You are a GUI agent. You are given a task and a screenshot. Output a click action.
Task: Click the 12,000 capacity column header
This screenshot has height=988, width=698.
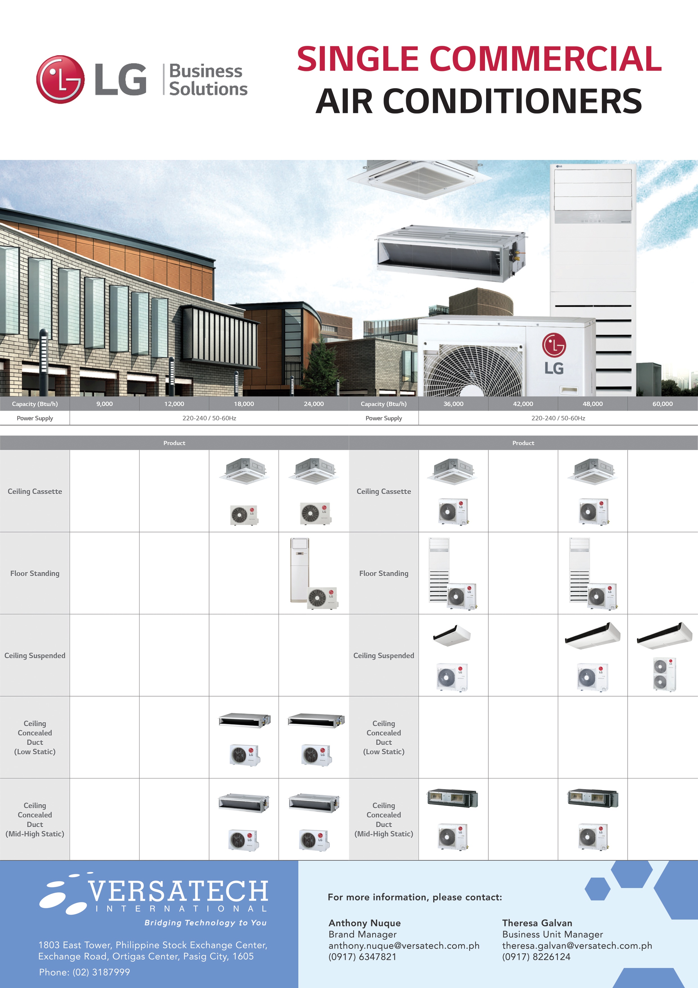coord(174,404)
